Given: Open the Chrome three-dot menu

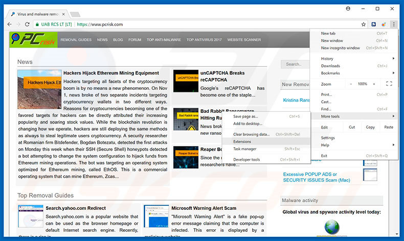Looking at the screenshot, I should click(393, 24).
